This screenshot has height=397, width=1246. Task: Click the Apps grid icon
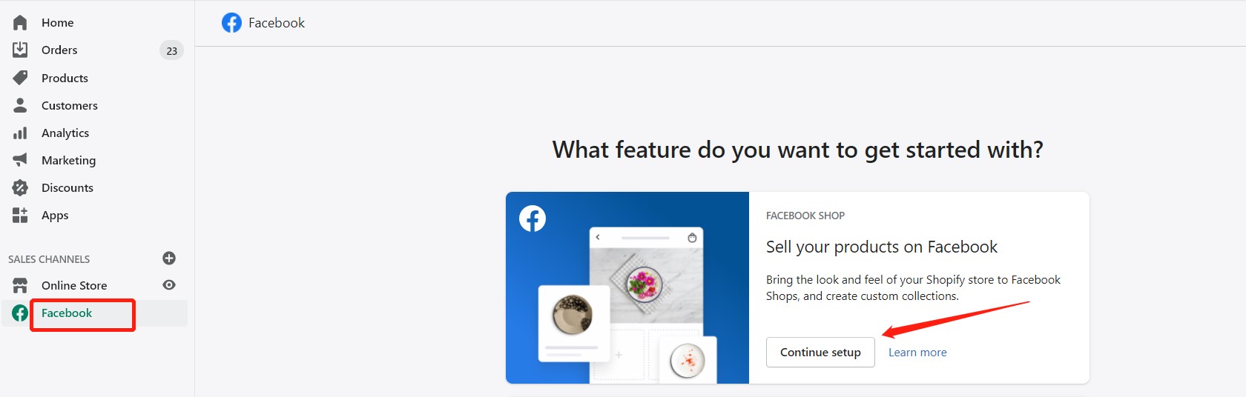20,215
